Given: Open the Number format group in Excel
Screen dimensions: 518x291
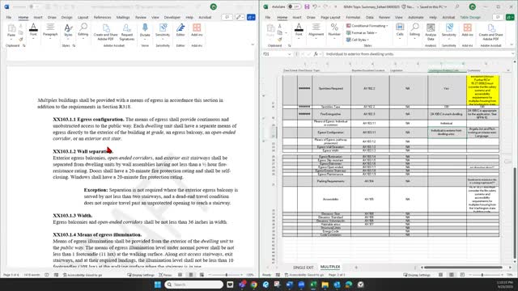Looking at the screenshot, I should 334,31.
